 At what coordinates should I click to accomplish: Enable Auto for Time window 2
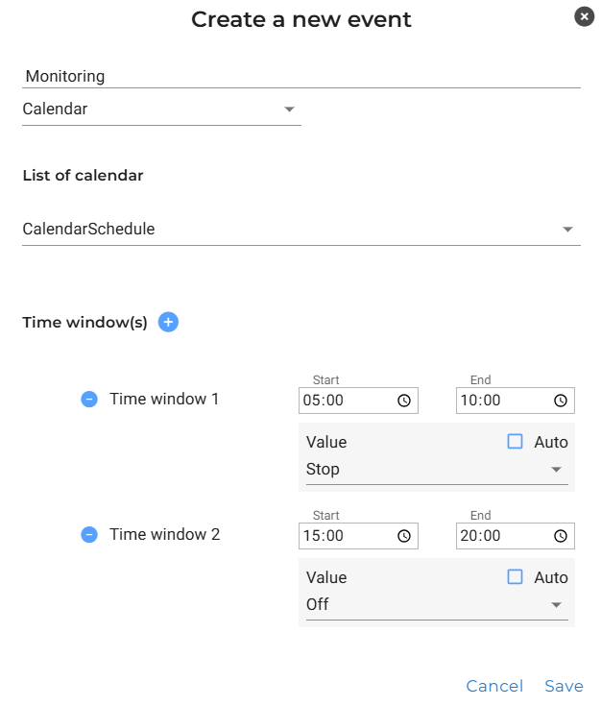(x=516, y=577)
